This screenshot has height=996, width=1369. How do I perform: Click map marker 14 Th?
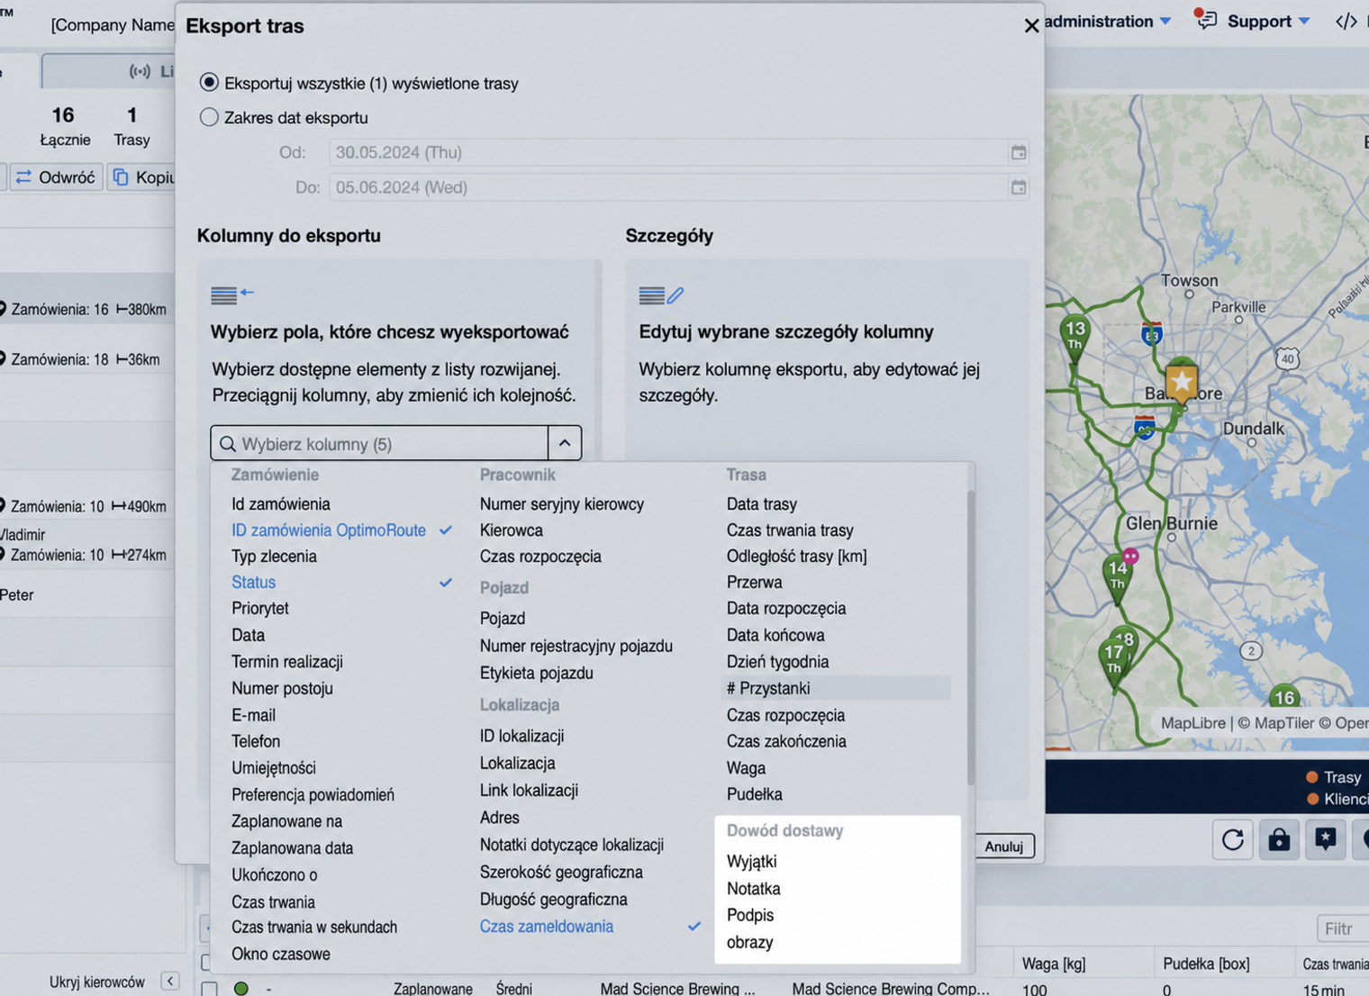coord(1118,577)
